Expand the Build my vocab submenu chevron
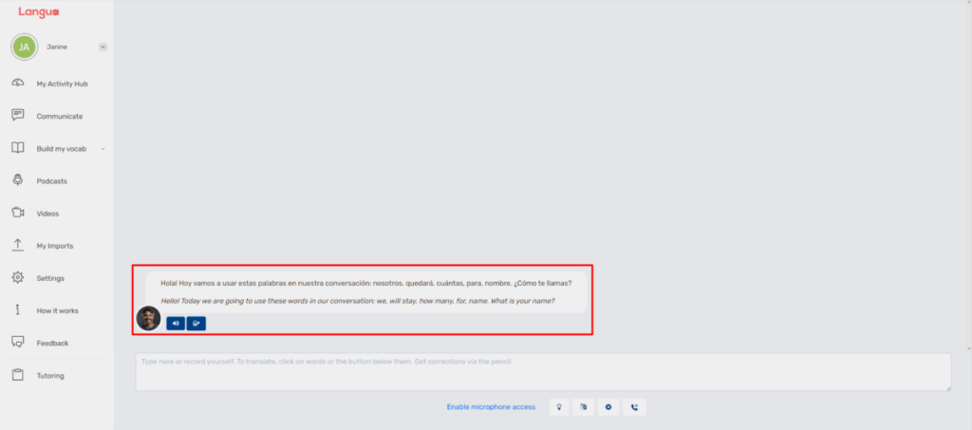This screenshot has height=430, width=972. click(103, 149)
